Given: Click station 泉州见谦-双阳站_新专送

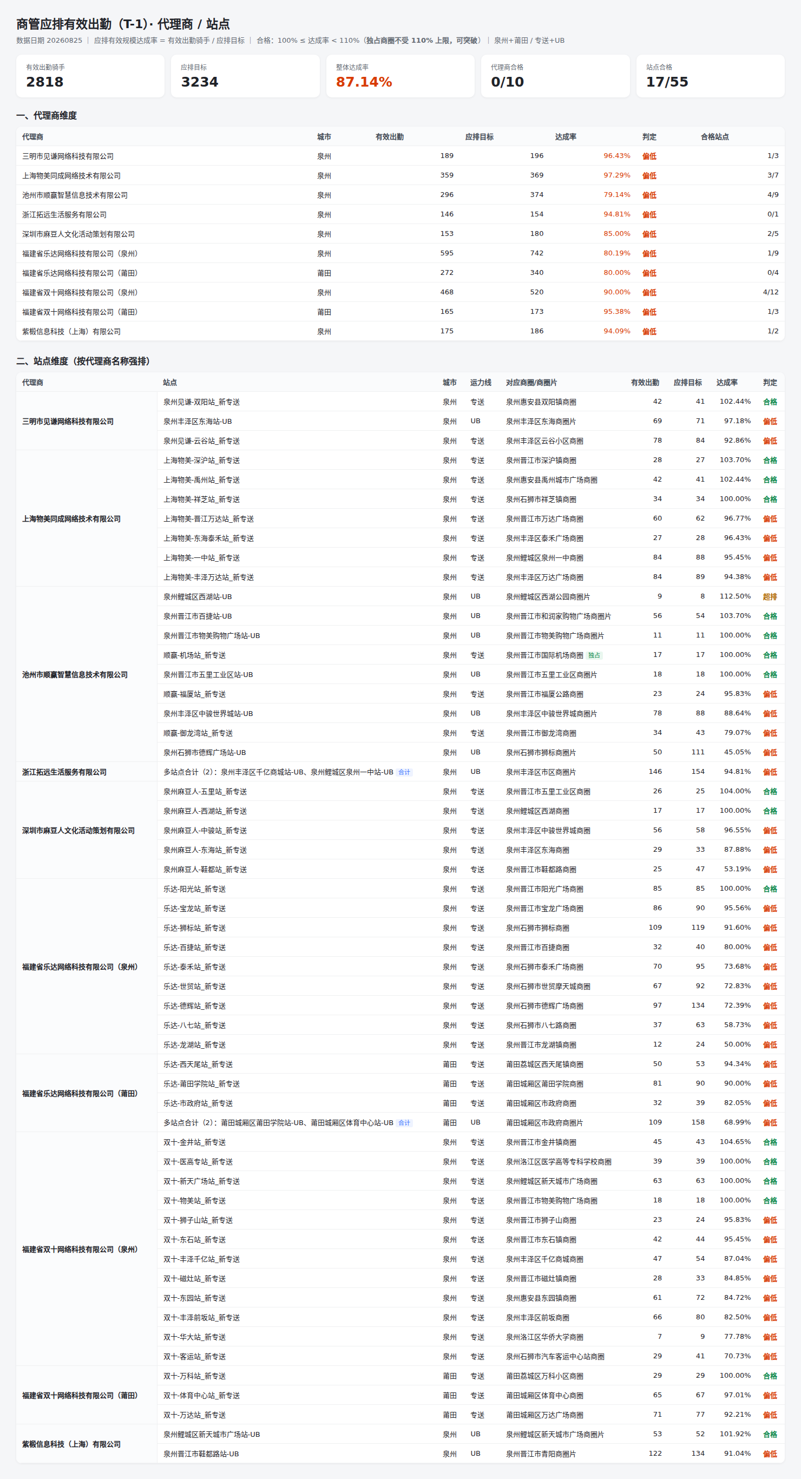Looking at the screenshot, I should 201,402.
